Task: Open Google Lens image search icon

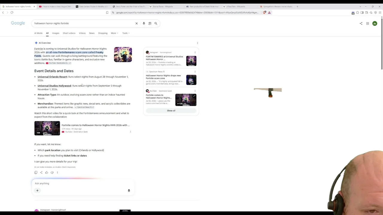Action: pos(150,23)
